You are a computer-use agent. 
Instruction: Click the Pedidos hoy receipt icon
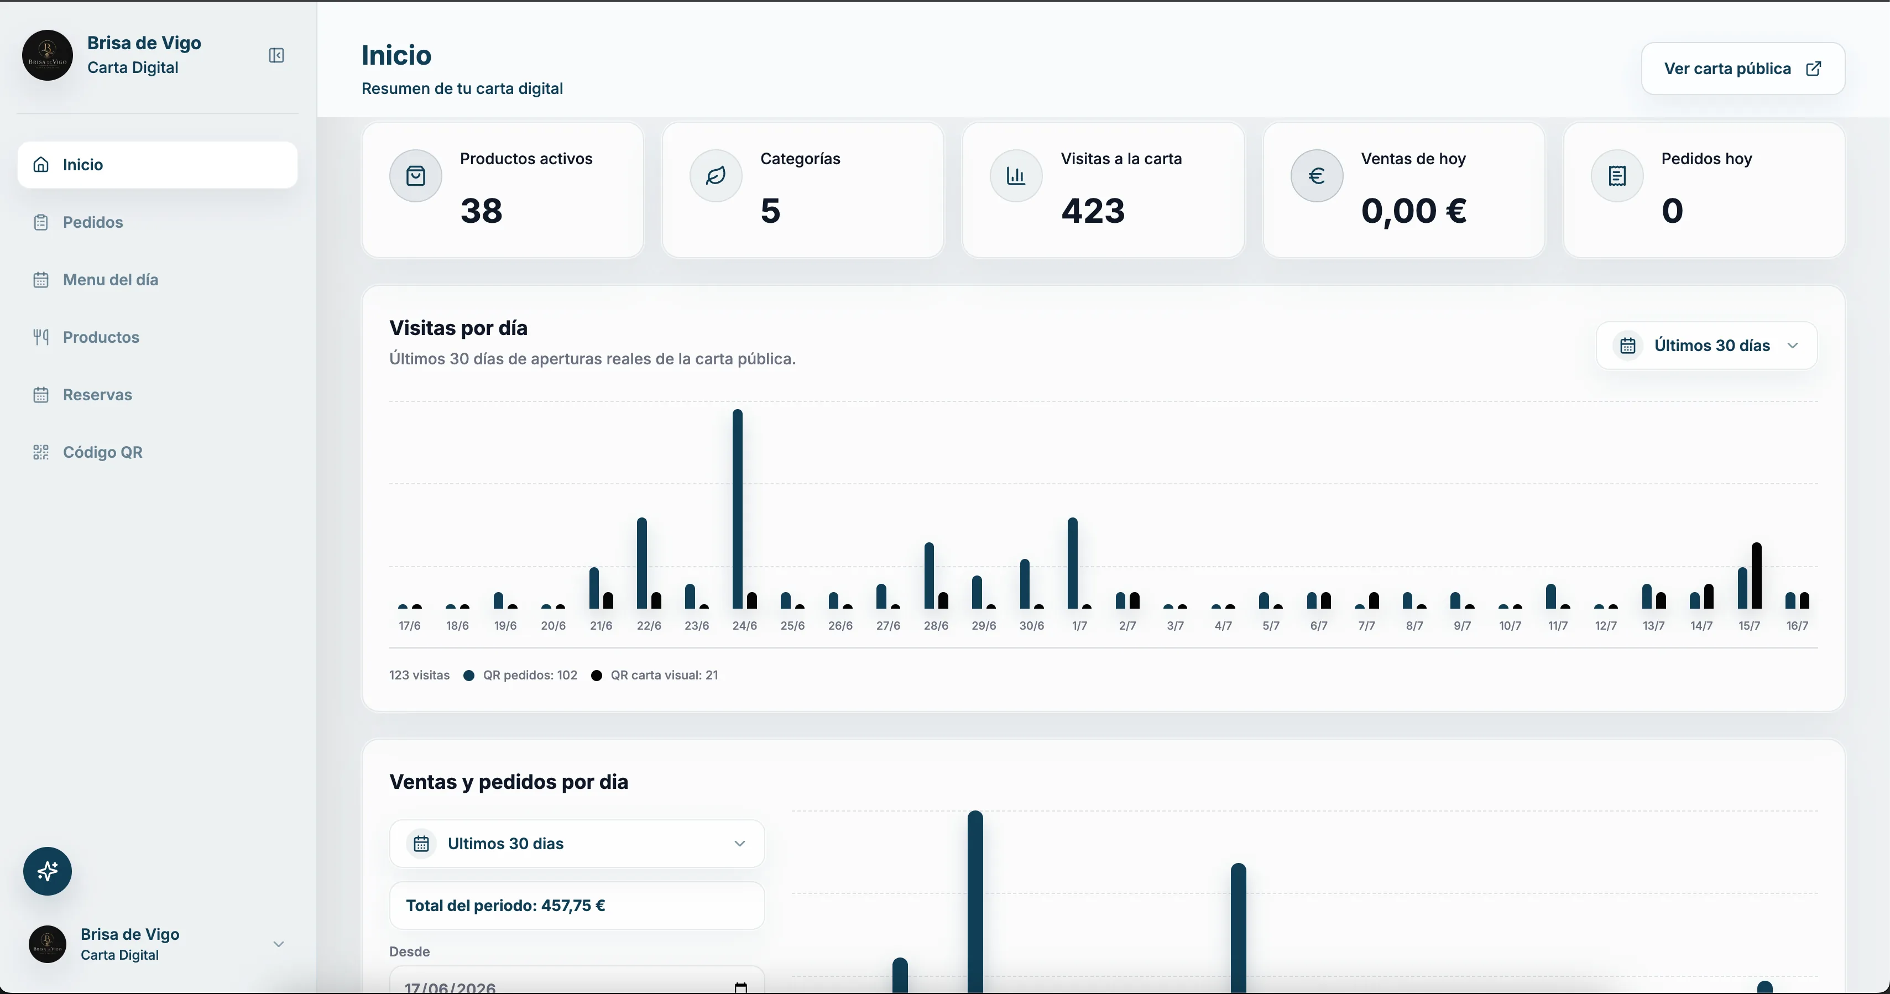click(x=1617, y=176)
